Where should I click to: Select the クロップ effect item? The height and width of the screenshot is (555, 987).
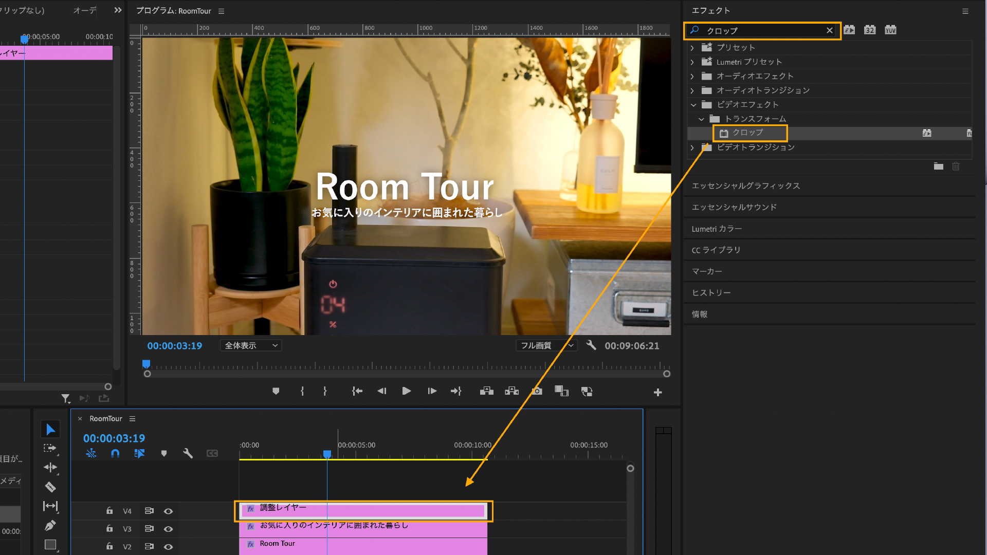pos(747,133)
